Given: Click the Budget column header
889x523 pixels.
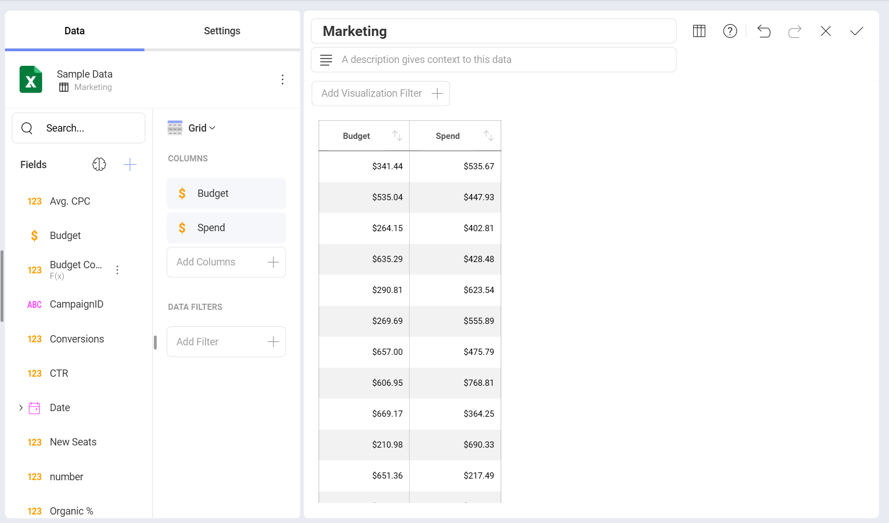Looking at the screenshot, I should 364,136.
